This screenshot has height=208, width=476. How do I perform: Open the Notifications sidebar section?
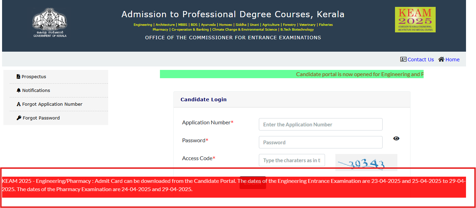click(36, 90)
